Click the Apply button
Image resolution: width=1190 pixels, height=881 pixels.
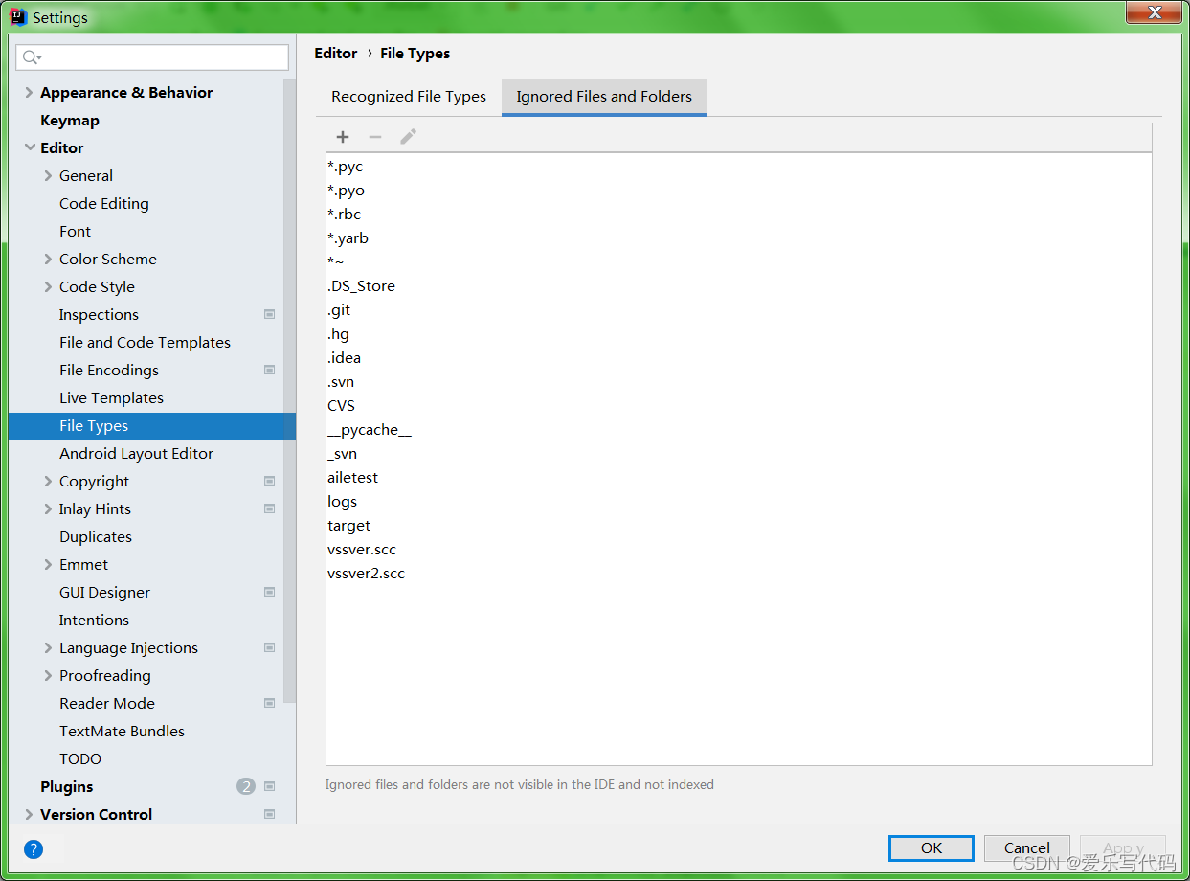tap(1123, 848)
